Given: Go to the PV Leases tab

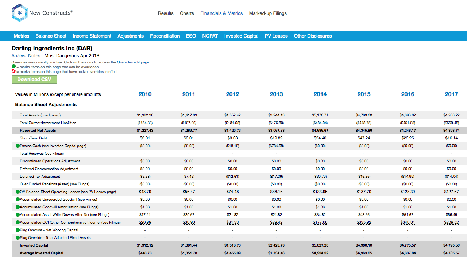Looking at the screenshot, I should coord(276,36).
